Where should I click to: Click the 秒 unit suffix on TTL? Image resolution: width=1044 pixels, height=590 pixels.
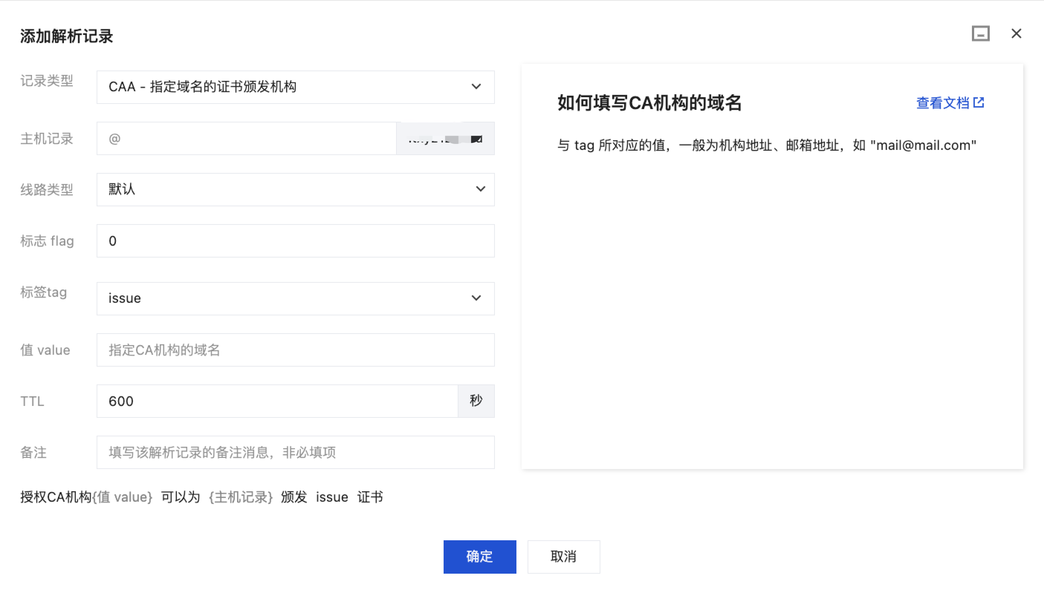[x=476, y=401]
